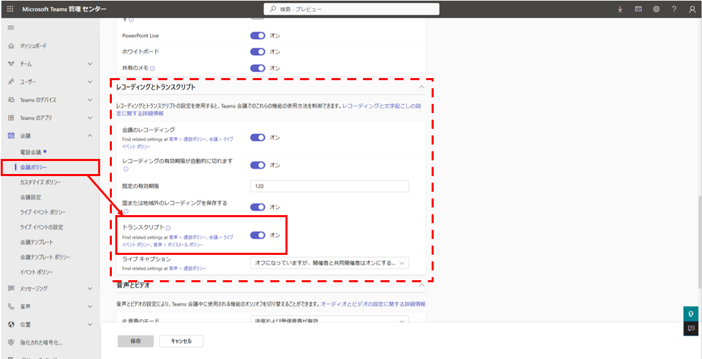Image resolution: width=702 pixels, height=359 pixels.
Task: Open the feedback chat icon
Action: (692, 329)
